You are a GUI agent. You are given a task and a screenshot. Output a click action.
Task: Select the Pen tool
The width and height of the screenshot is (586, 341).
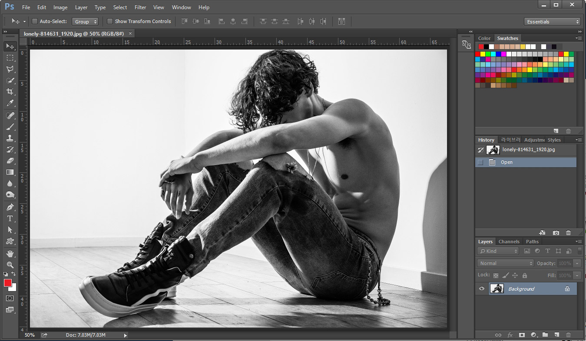tap(10, 207)
